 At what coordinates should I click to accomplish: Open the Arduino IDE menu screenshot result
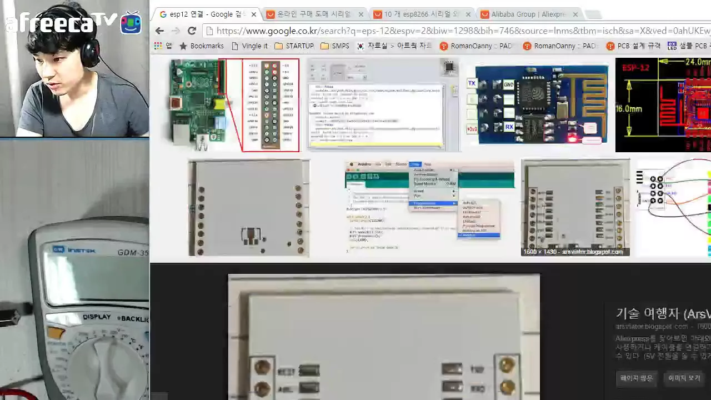pyautogui.click(x=429, y=208)
